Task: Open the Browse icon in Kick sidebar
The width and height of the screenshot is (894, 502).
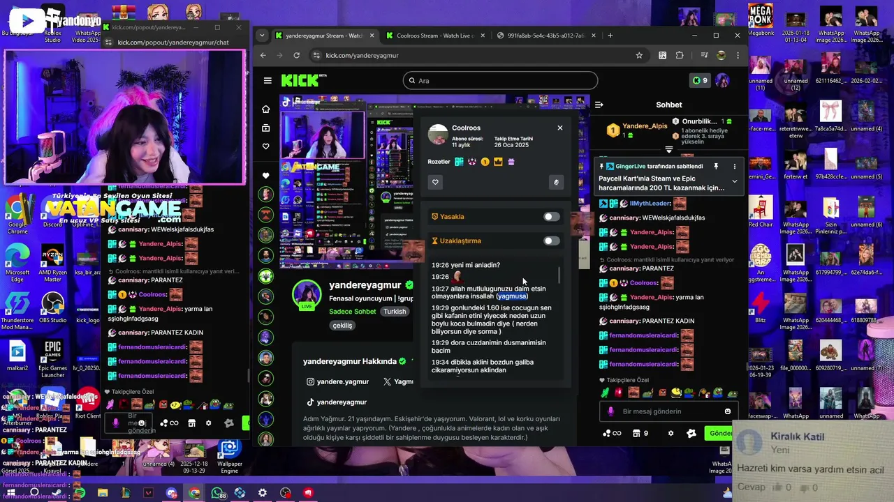Action: tap(265, 128)
